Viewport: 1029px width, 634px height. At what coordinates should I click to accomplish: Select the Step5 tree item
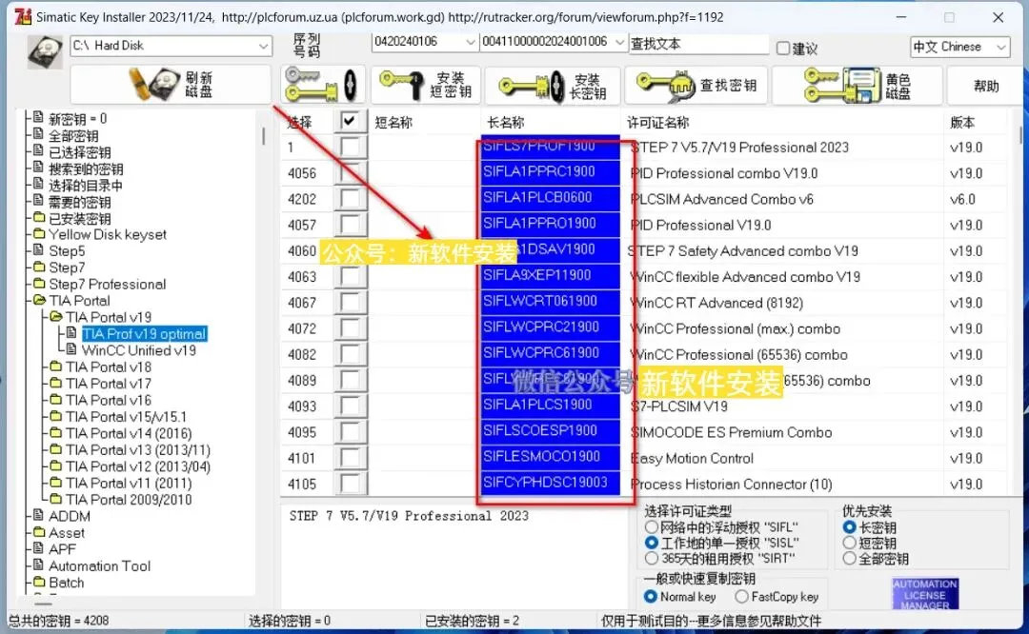(x=67, y=251)
